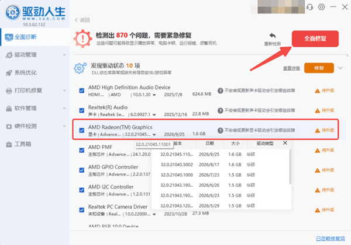Expand 硬件检测 sidebar menu
The width and height of the screenshot is (351, 245).
click(x=64, y=127)
